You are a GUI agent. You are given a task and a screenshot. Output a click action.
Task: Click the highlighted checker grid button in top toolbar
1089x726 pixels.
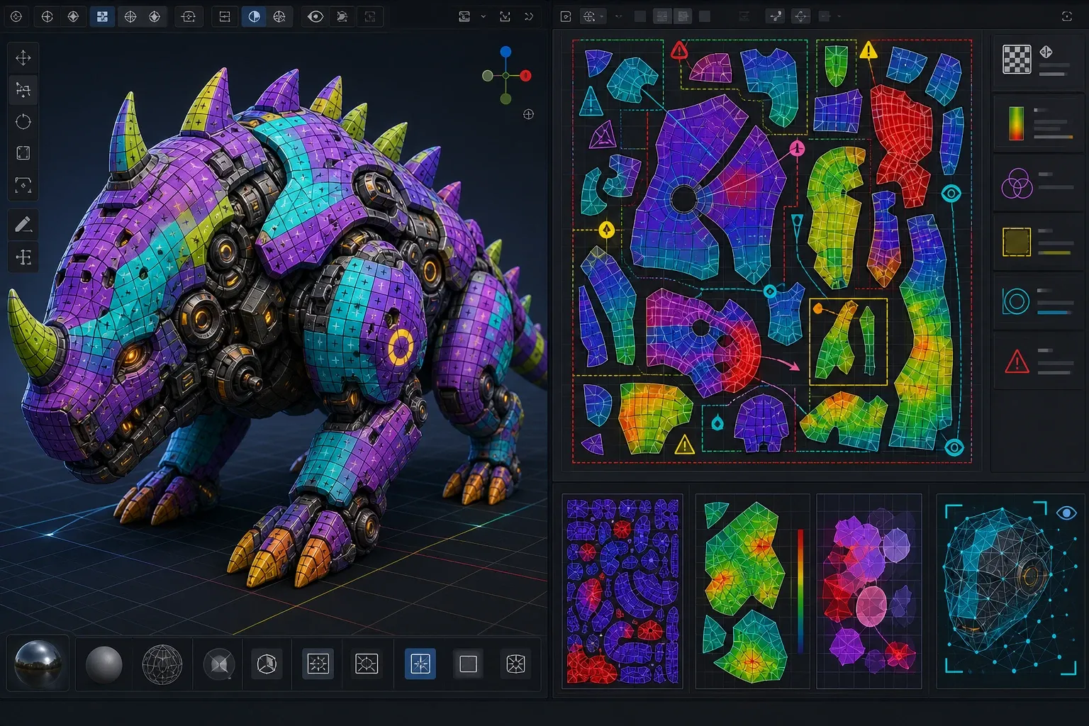coord(102,16)
